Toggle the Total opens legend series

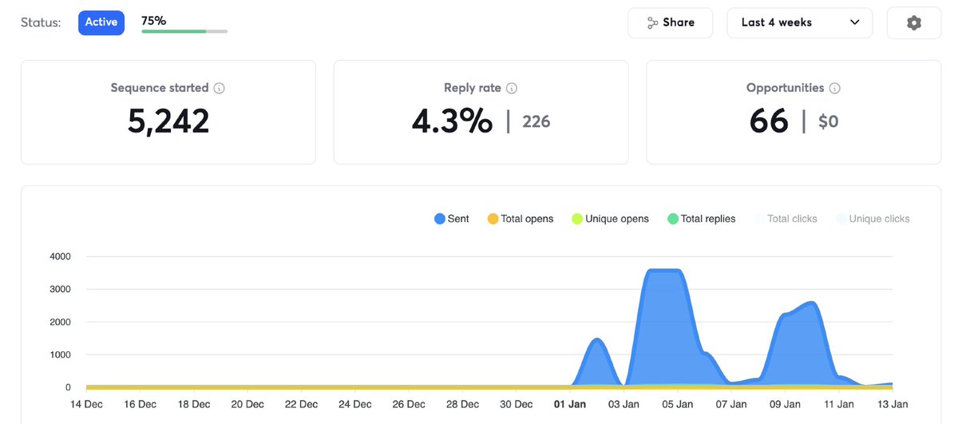[521, 219]
